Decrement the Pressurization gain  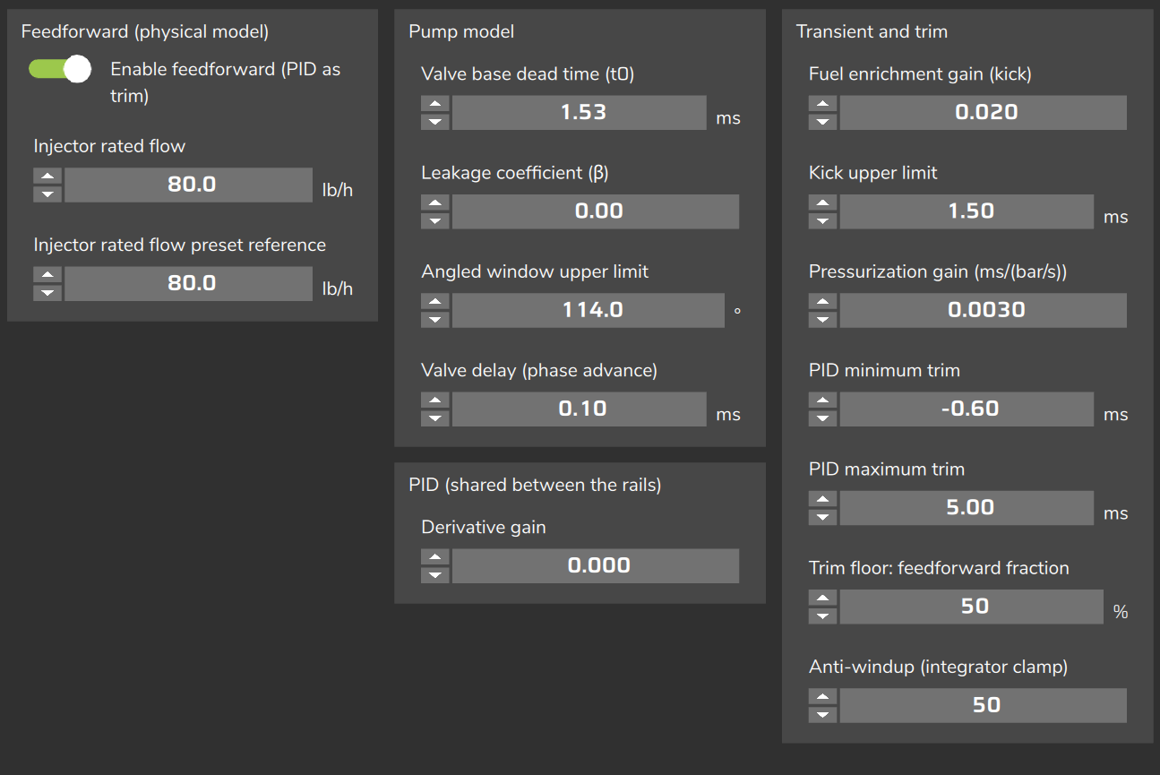click(823, 318)
